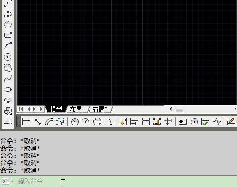Open the Tolerance tool

pos(183,122)
